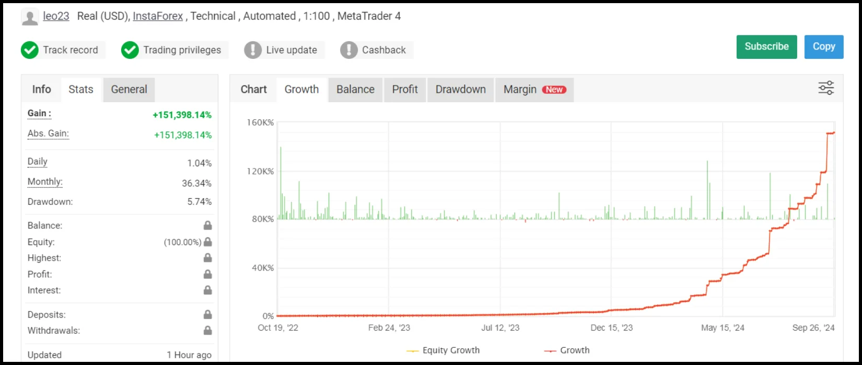The image size is (862, 365).
Task: Click the May 15, '24 axis date
Action: click(x=723, y=328)
